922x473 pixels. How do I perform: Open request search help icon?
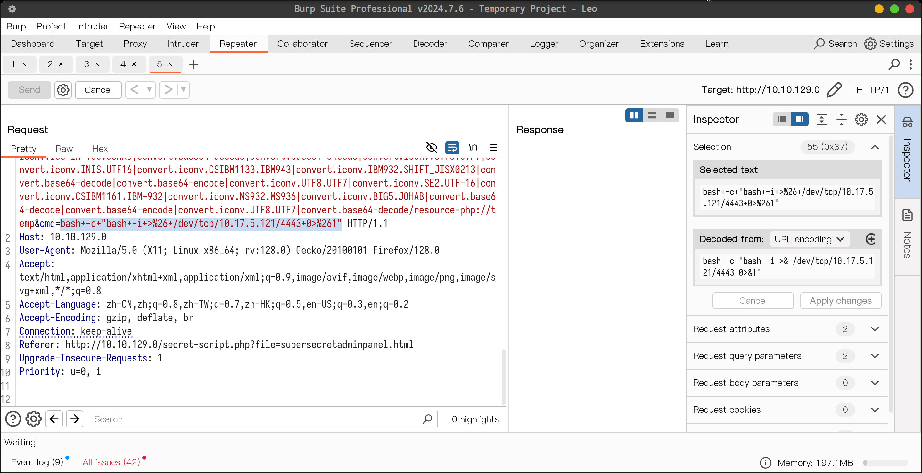coord(13,419)
